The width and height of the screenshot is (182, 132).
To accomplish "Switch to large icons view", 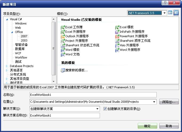I will pyautogui.click(x=170, y=13).
